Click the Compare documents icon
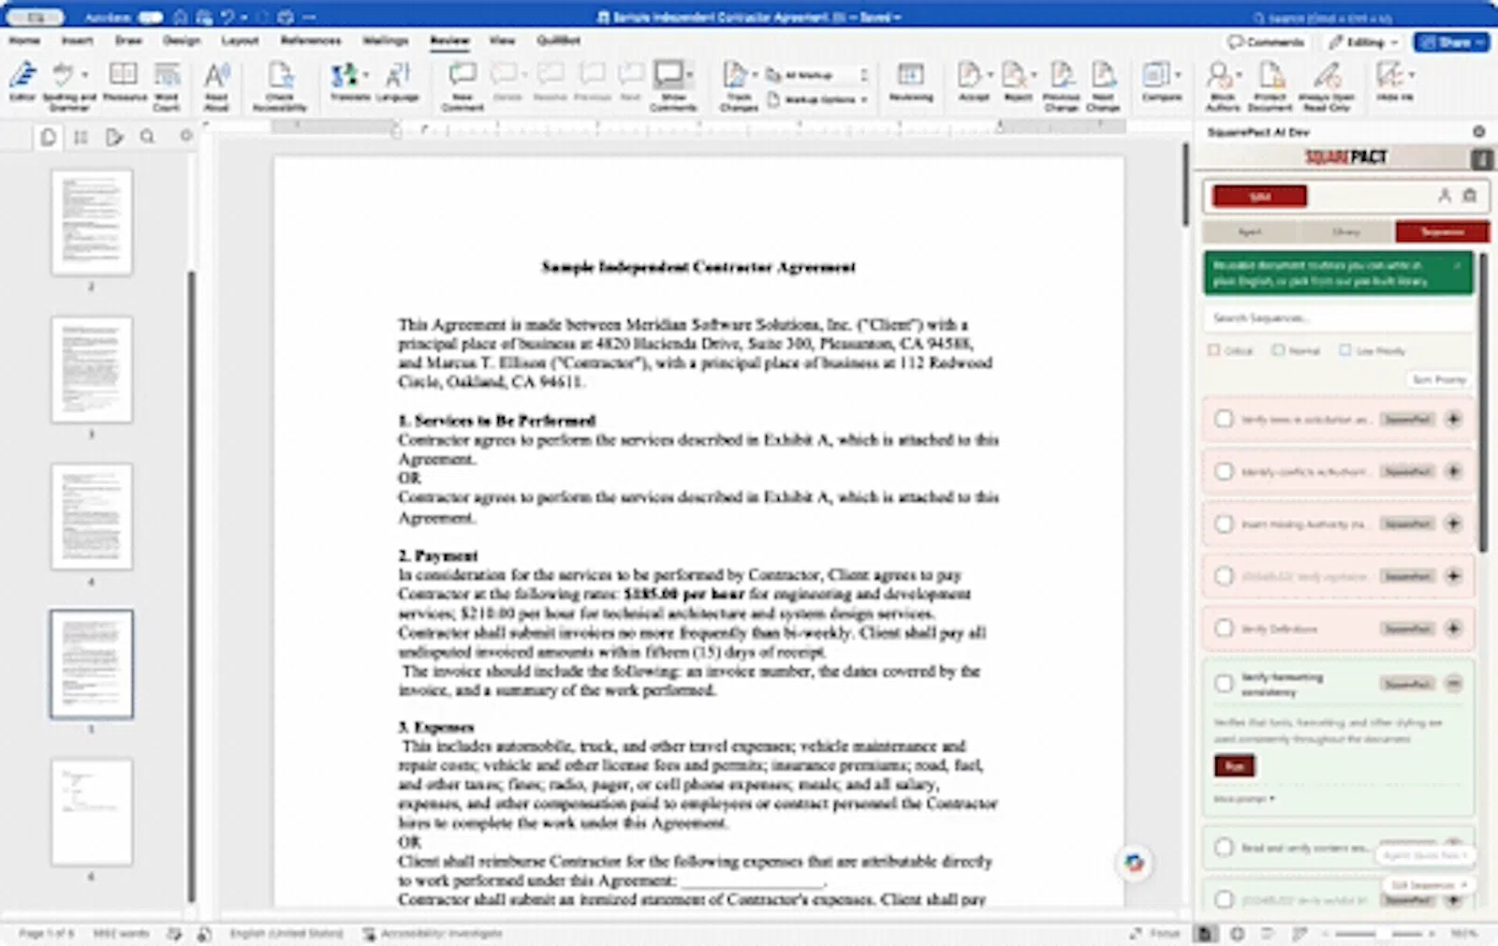 click(1157, 75)
